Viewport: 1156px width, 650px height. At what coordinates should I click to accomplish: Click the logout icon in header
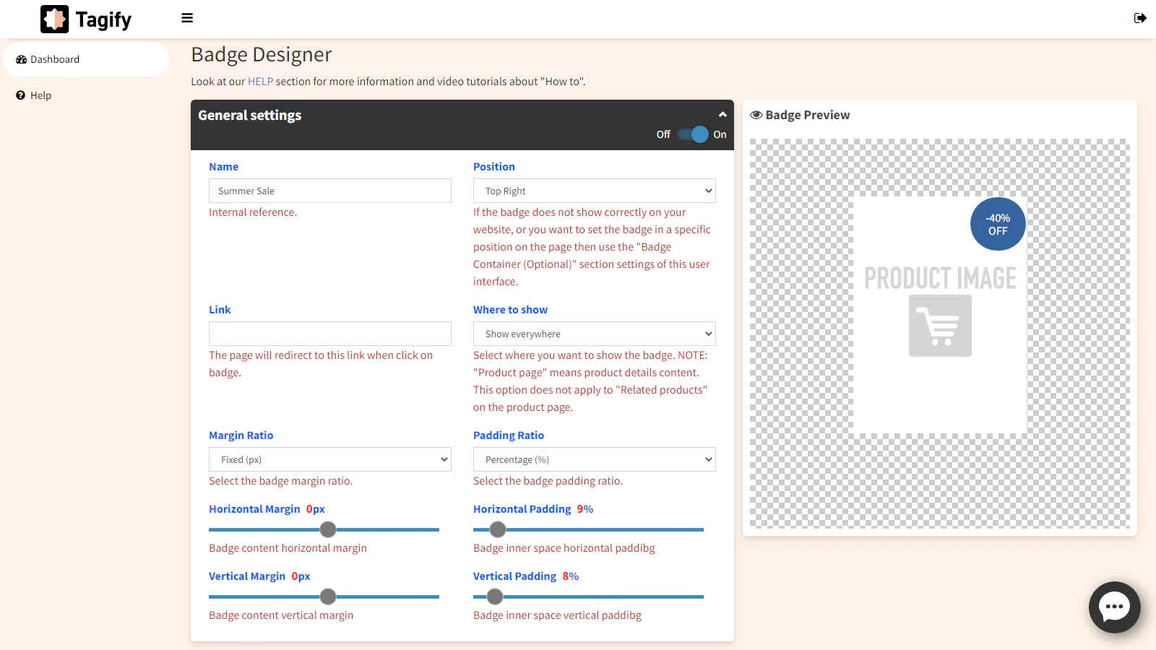(1140, 18)
